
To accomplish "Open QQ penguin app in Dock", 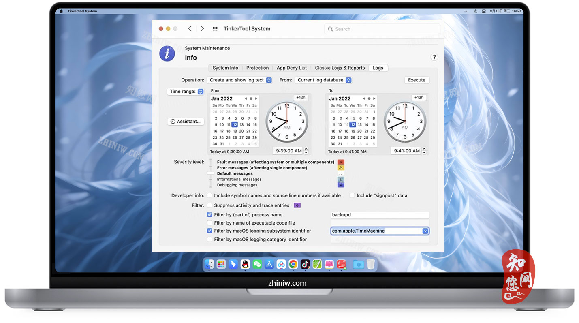I will (245, 264).
